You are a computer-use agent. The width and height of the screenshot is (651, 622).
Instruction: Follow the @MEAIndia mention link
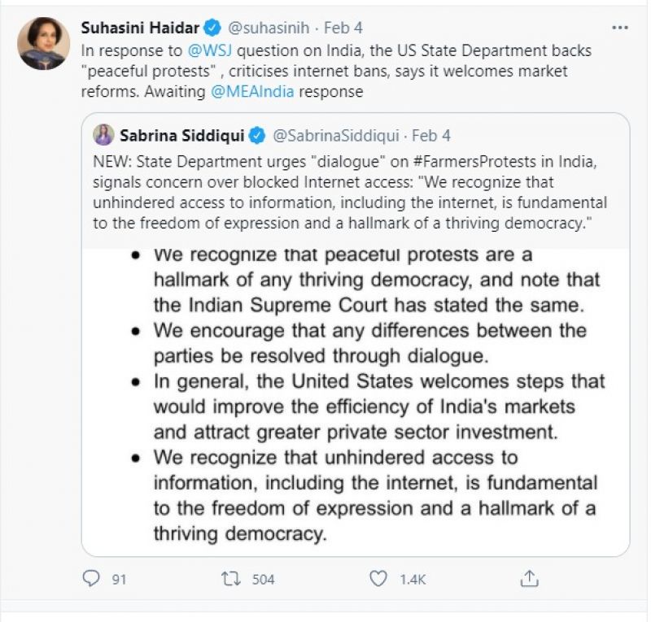(x=252, y=92)
